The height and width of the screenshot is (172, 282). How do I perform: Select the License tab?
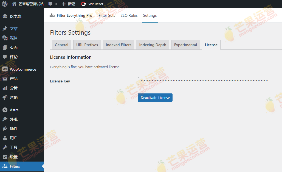tap(211, 45)
